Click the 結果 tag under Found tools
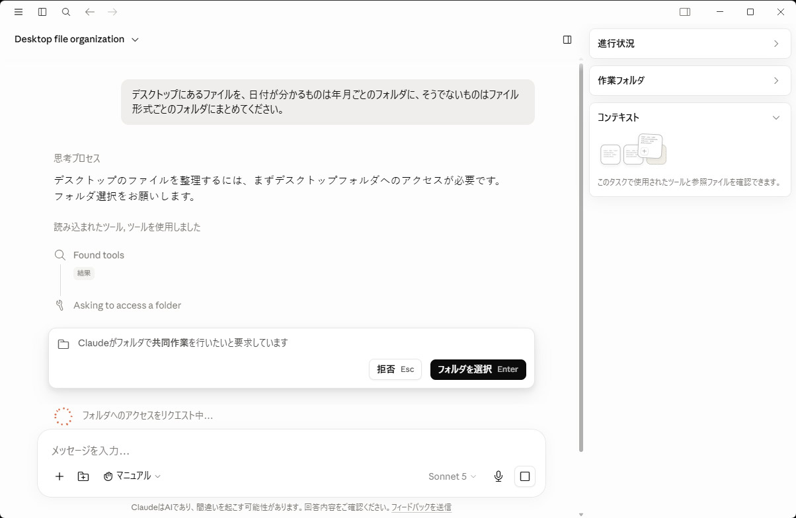 pos(84,273)
